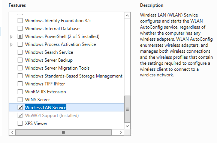
Task: Expand the Windows PowerShell feature tree
Action: 12,37
